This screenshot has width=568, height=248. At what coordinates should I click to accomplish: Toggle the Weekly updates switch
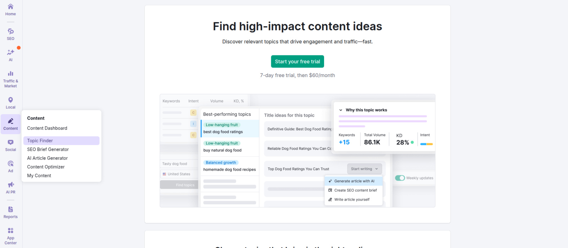[400, 178]
